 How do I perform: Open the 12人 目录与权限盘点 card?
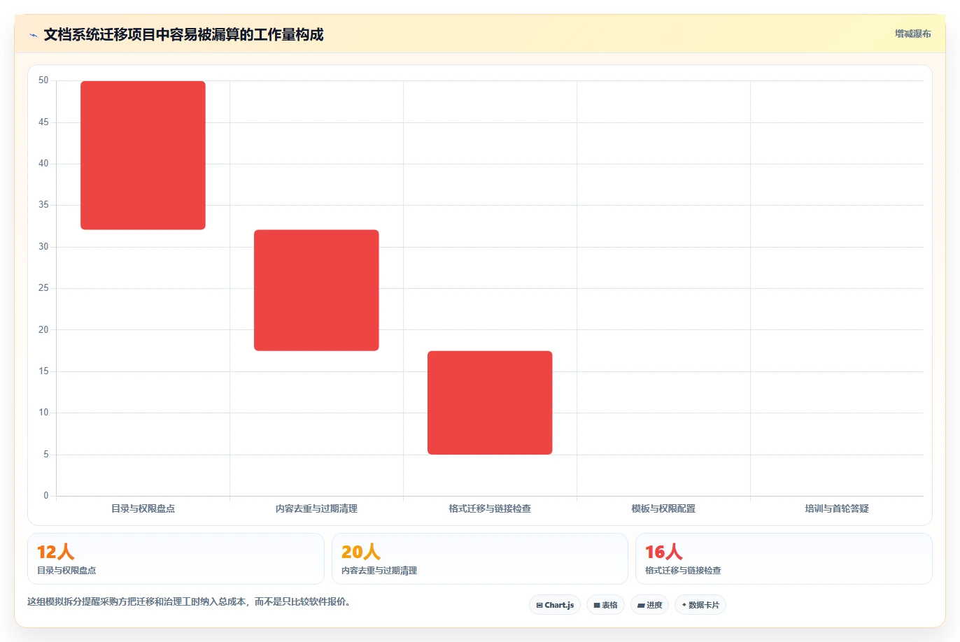pos(176,559)
